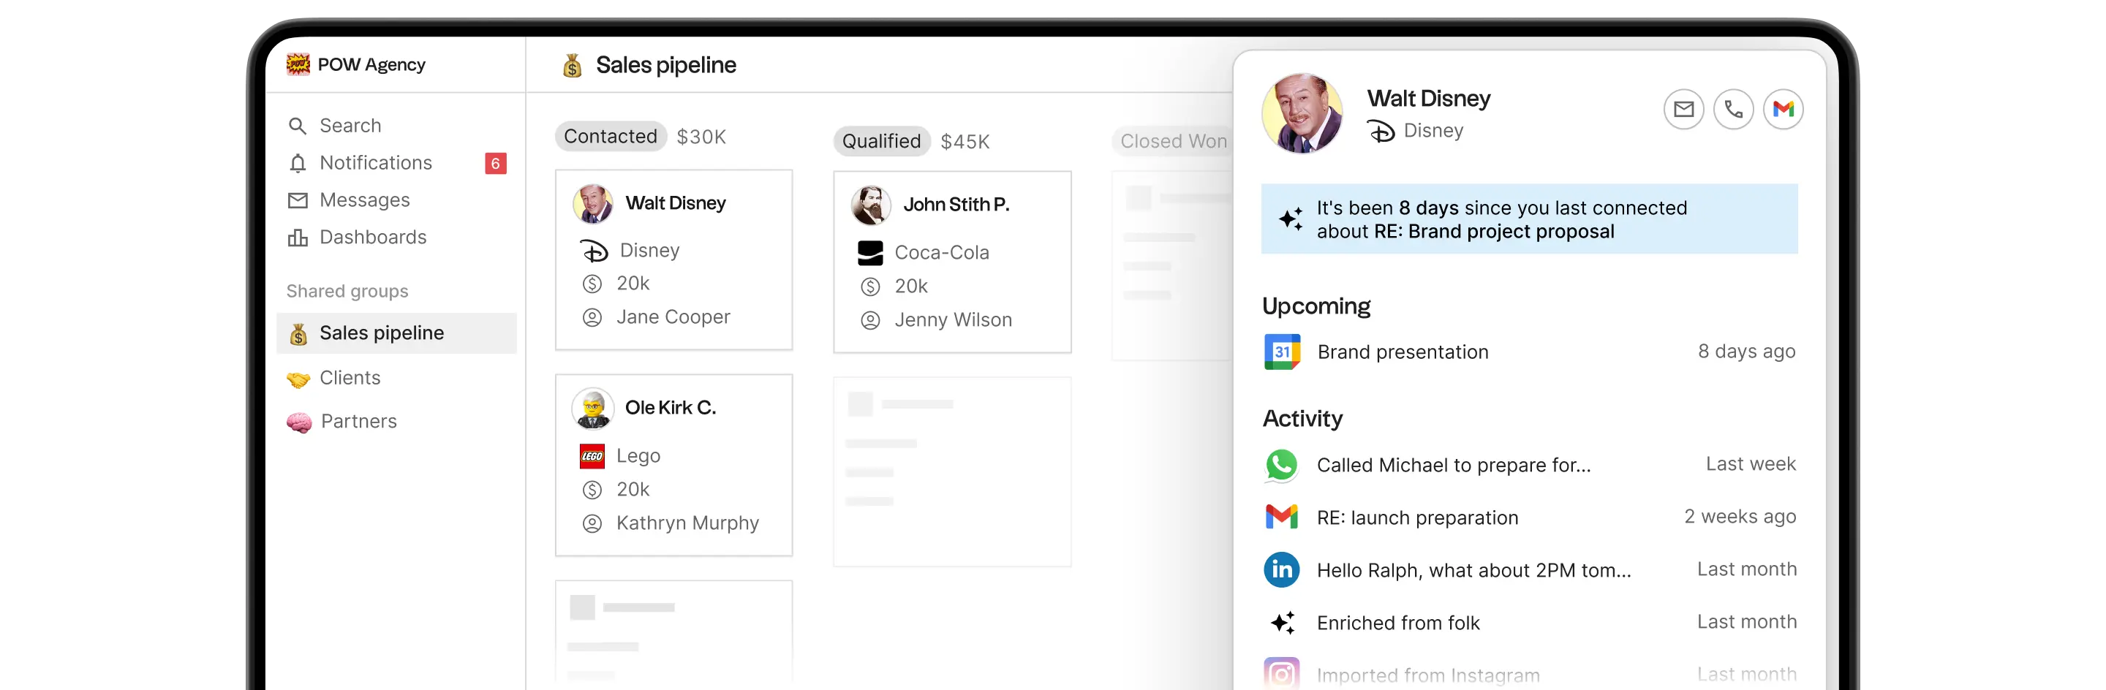Click the Disney logo in Walt Disney card

tap(595, 251)
